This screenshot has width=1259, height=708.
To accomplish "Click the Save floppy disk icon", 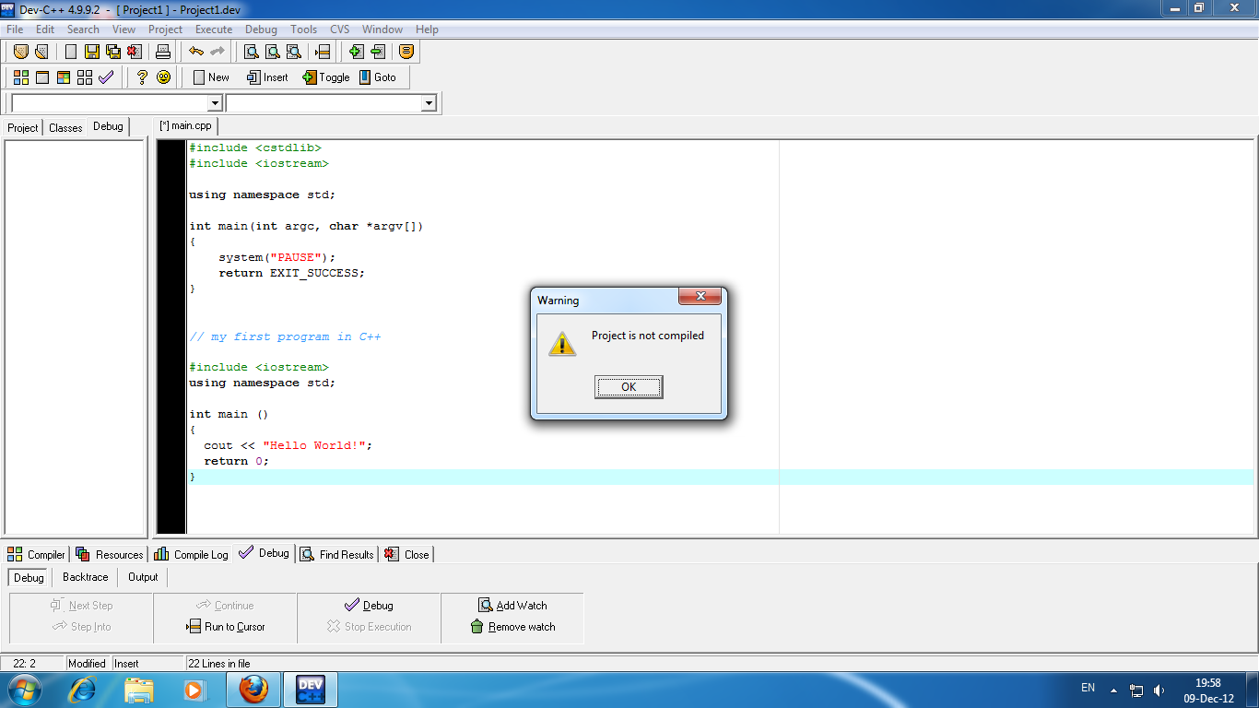I will pos(92,52).
